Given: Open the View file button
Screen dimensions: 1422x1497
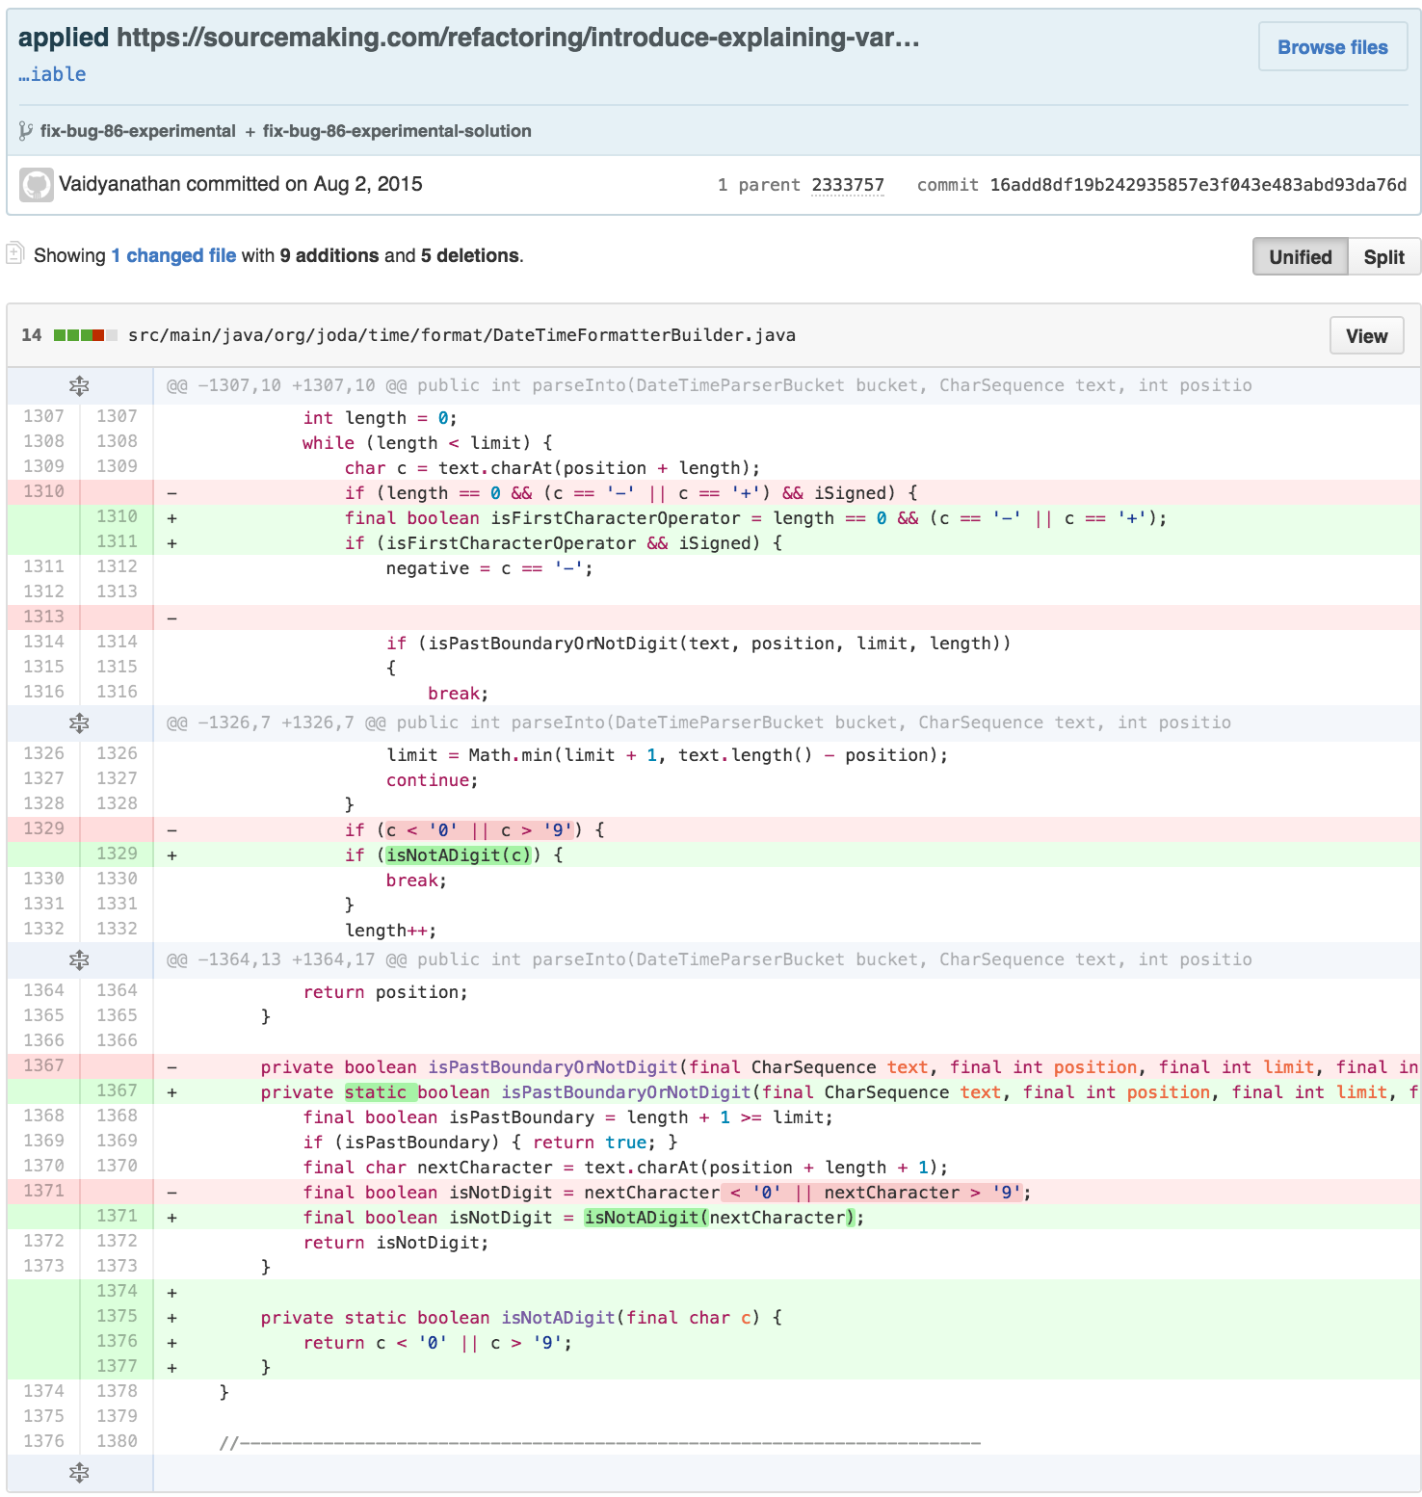Looking at the screenshot, I should click(x=1366, y=336).
